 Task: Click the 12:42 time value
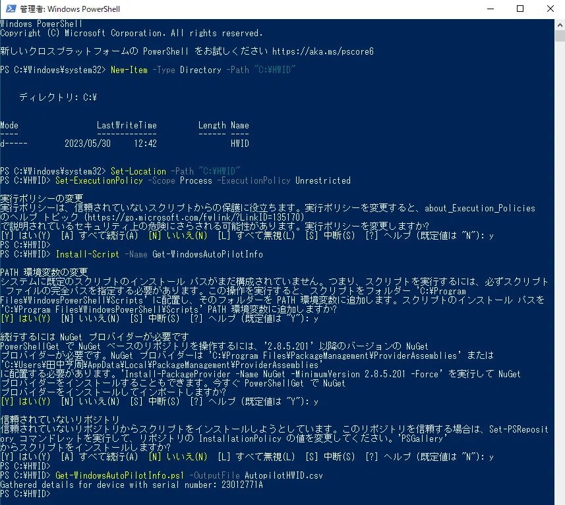click(145, 144)
